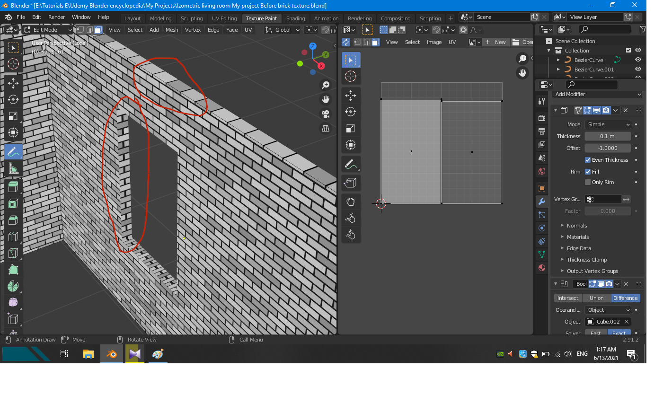Click the Cube.002 object field
The height and width of the screenshot is (395, 654).
pos(608,322)
